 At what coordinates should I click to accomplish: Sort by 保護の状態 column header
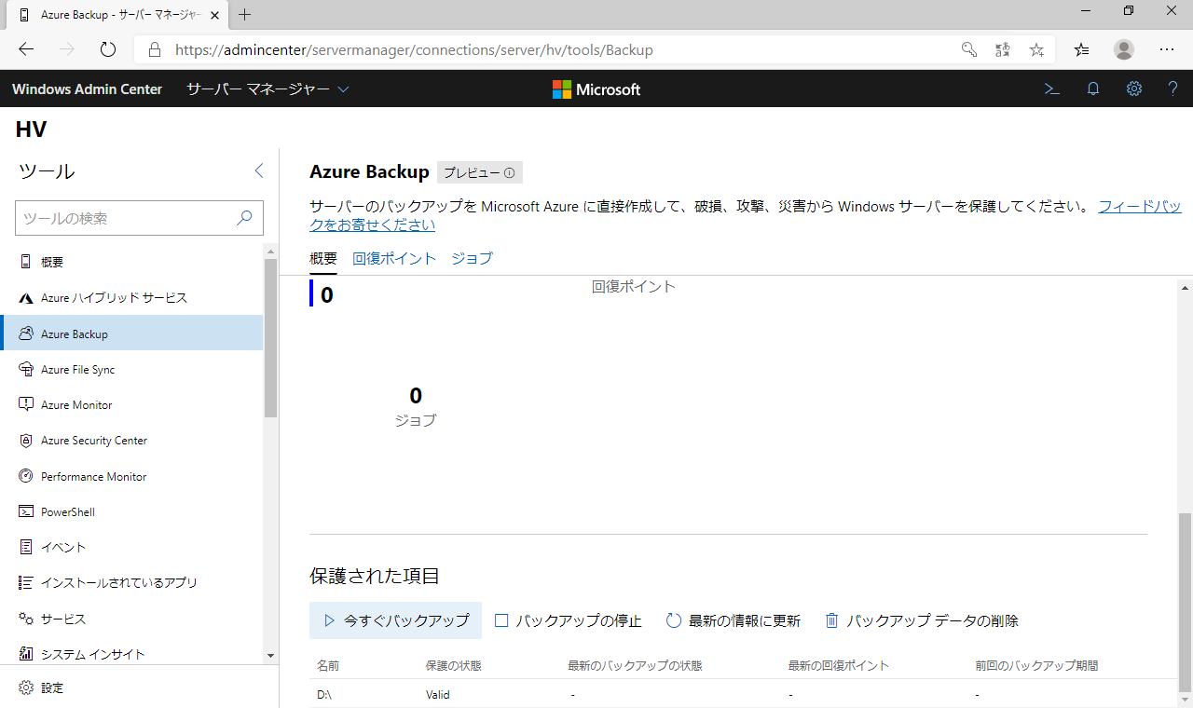point(454,666)
